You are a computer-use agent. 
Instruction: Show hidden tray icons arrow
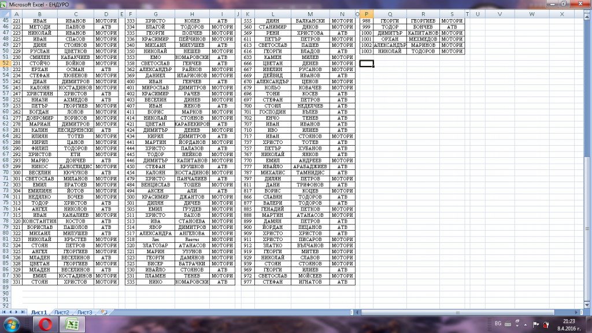coord(525,325)
